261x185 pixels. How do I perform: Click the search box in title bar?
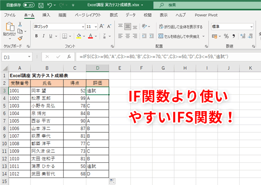(x=207, y=5)
